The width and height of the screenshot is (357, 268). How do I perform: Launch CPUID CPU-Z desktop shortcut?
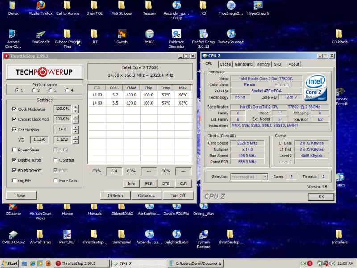pos(13,237)
